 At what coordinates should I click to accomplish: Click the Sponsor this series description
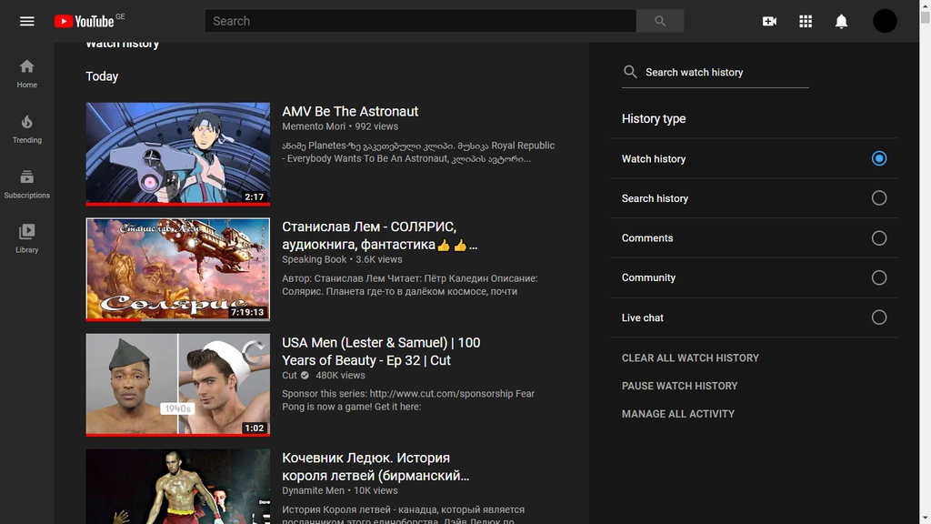pyautogui.click(x=408, y=400)
